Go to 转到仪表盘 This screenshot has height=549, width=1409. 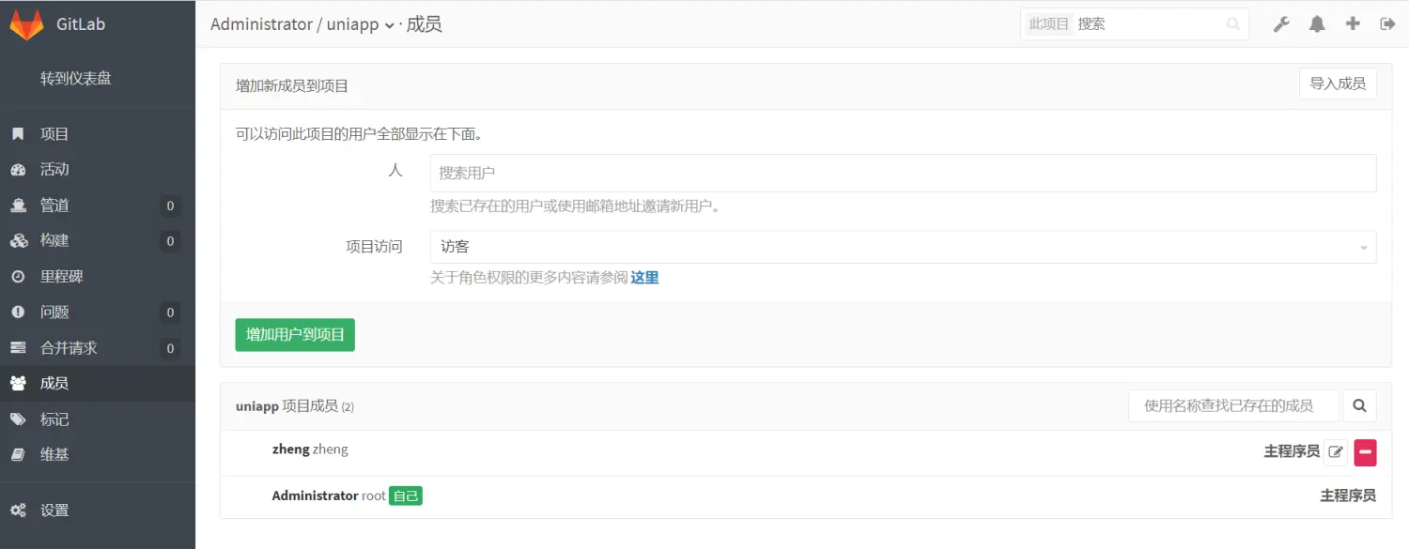(x=75, y=78)
